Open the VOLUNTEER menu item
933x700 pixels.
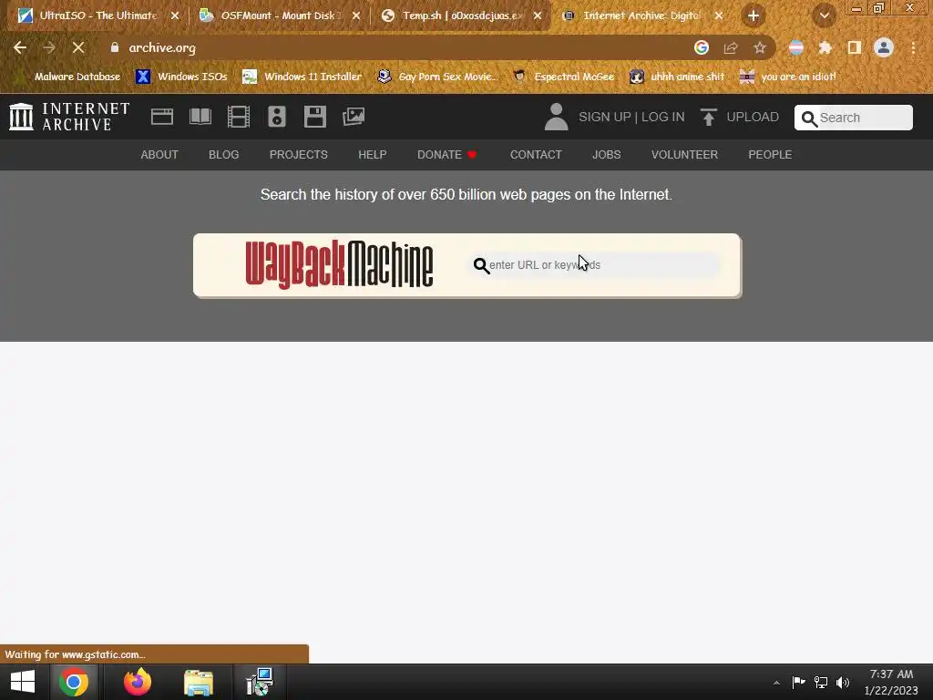[x=684, y=155]
